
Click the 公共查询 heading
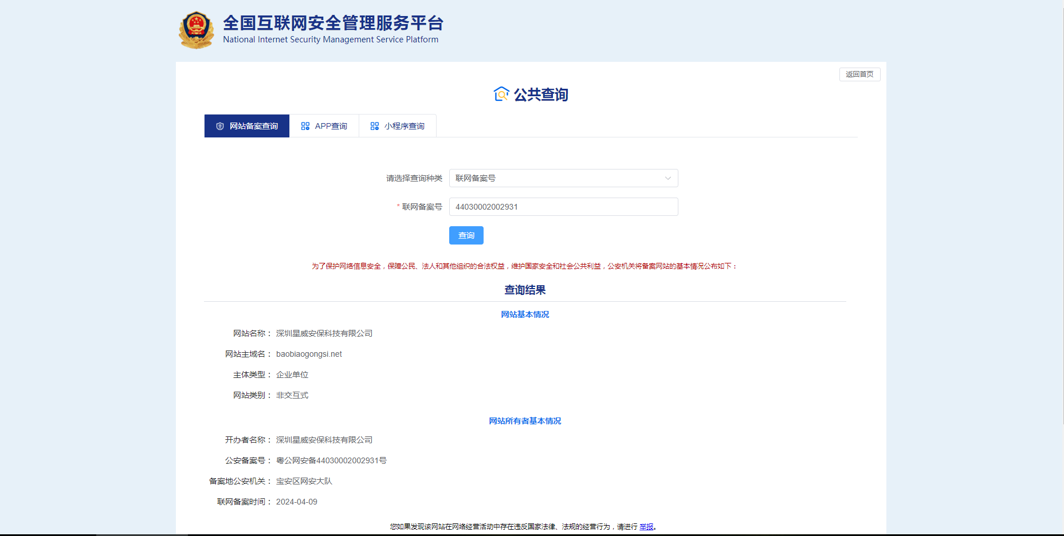point(541,94)
